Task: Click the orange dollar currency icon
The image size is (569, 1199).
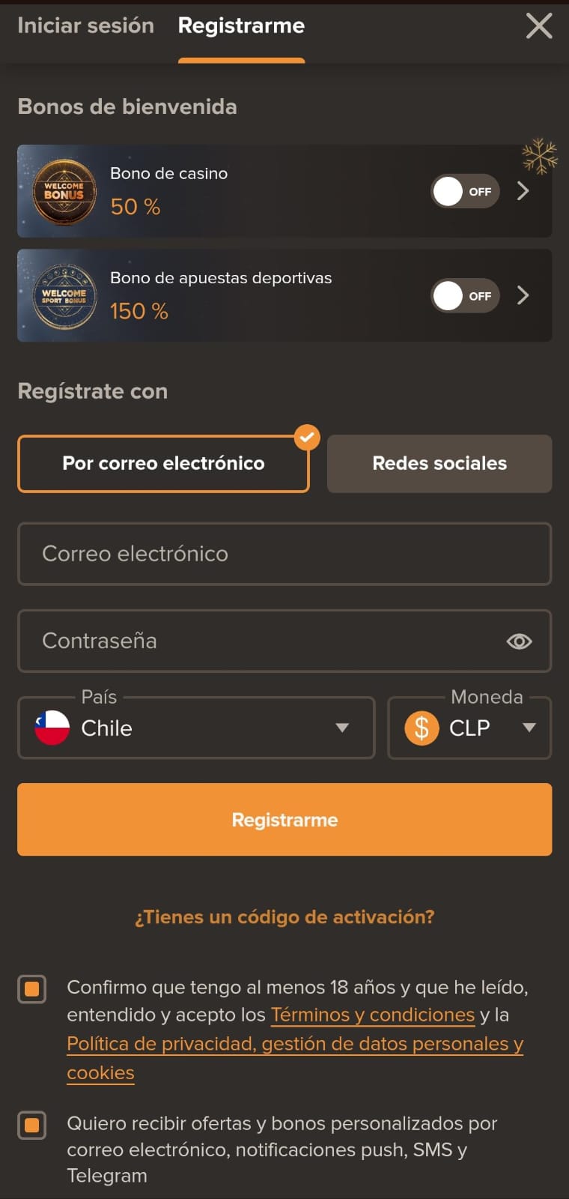Action: click(x=422, y=728)
